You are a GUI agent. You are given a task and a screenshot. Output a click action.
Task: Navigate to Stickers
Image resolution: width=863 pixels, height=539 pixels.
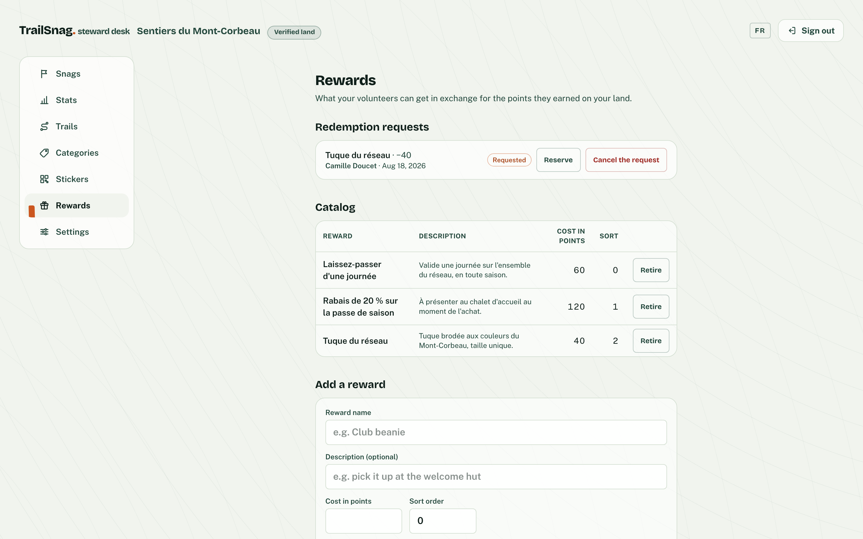click(77, 179)
